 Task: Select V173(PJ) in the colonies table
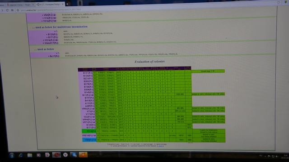coord(90,114)
